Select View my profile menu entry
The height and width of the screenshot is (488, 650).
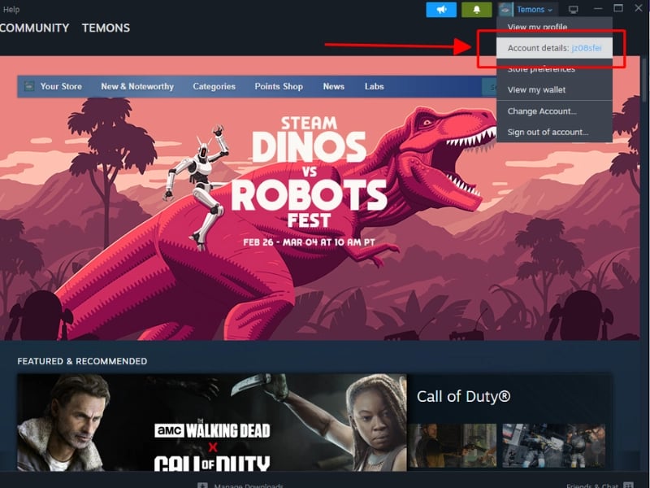pos(554,27)
